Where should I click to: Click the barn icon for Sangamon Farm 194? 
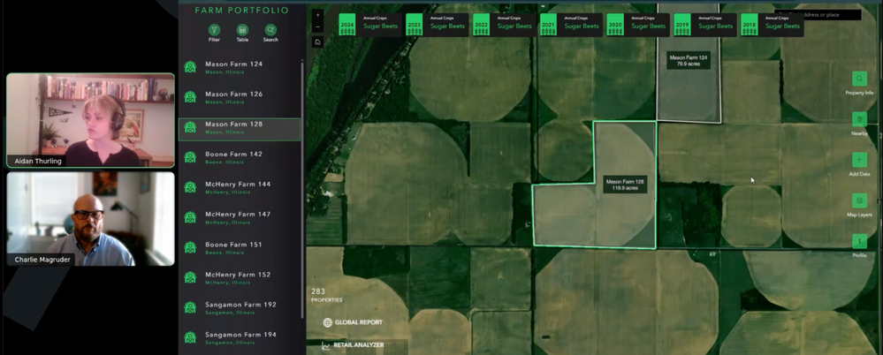[x=190, y=337]
